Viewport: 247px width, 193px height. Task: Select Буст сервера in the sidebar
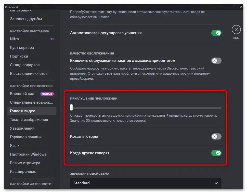(x=22, y=47)
